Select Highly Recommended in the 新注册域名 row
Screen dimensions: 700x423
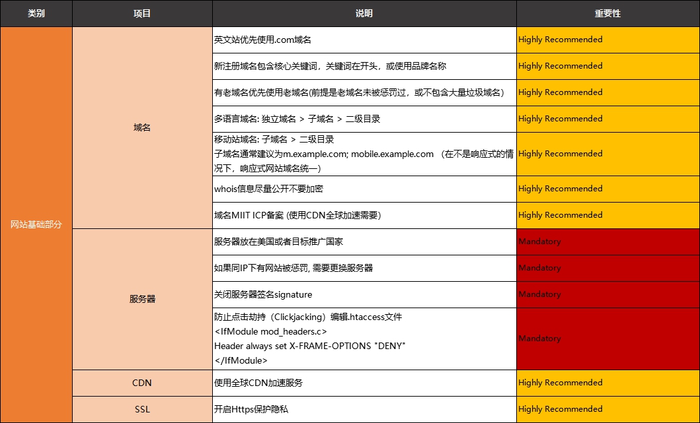point(608,67)
